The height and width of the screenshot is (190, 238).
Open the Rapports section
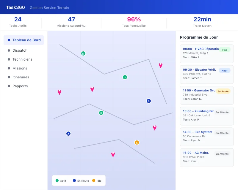pos(20,86)
